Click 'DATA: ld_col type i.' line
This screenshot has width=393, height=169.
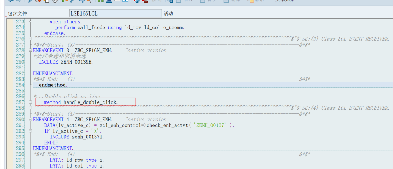tap(77, 165)
